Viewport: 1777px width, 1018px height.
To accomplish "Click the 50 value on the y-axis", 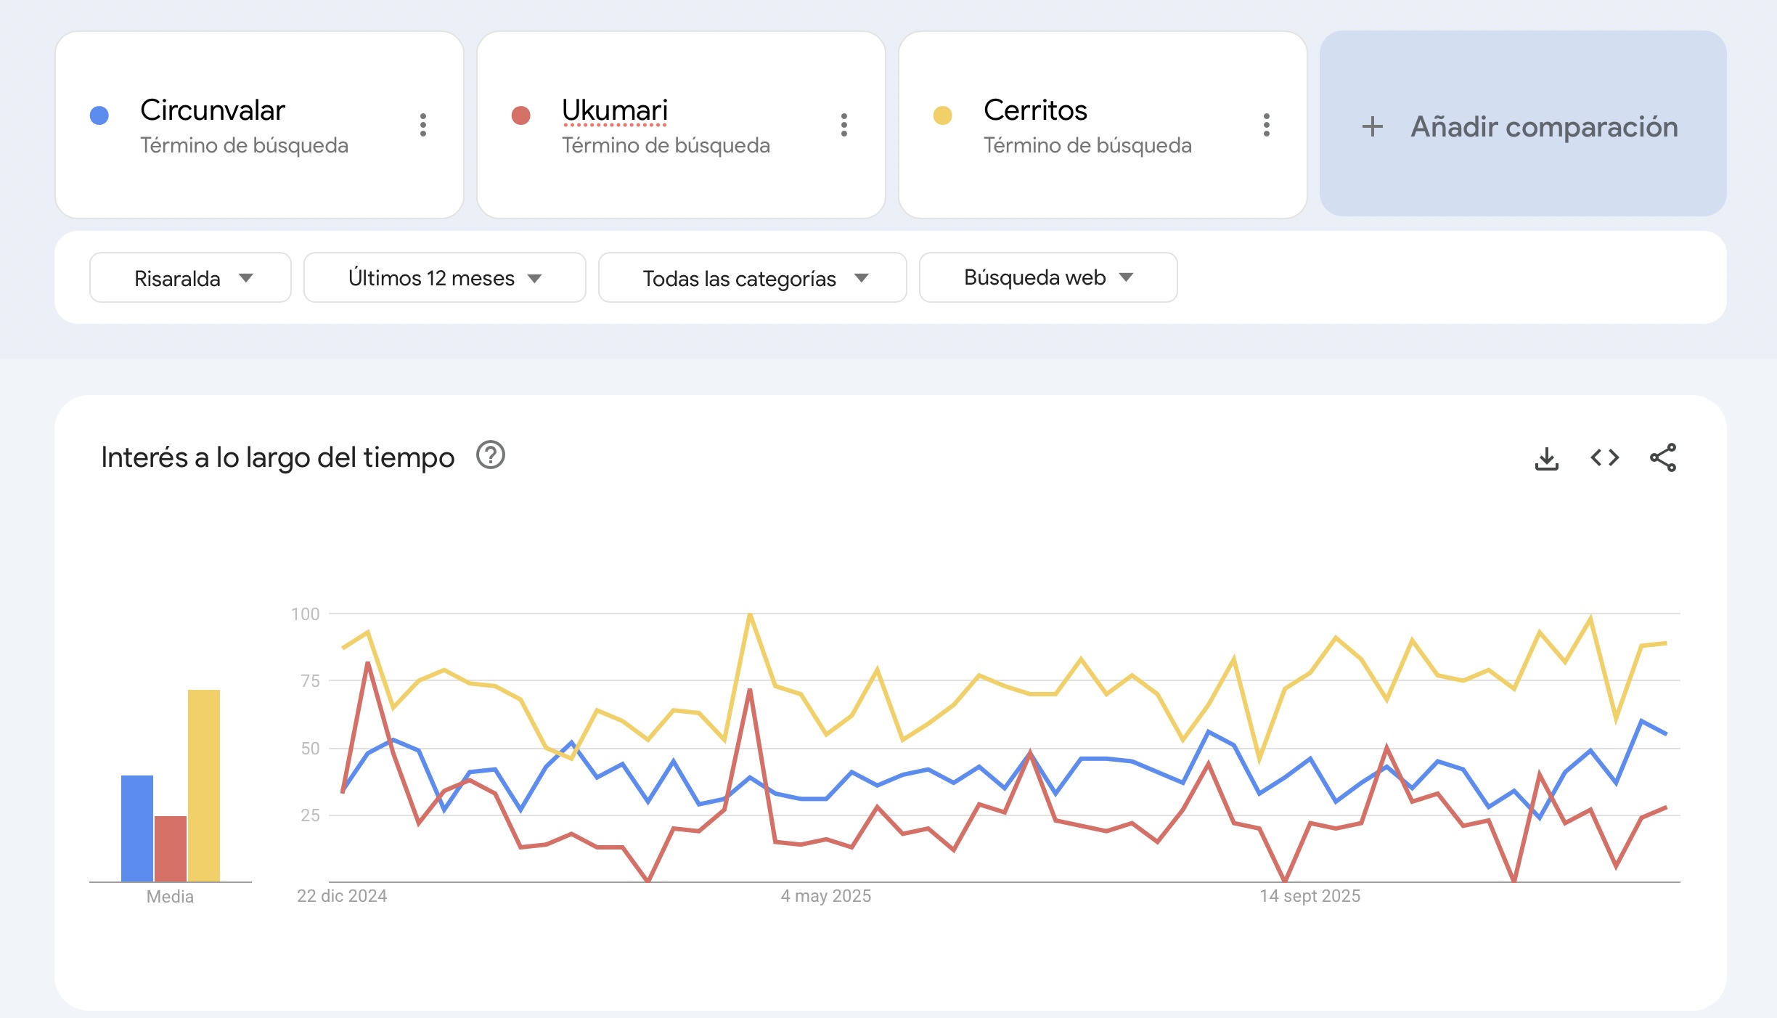I will (x=311, y=749).
